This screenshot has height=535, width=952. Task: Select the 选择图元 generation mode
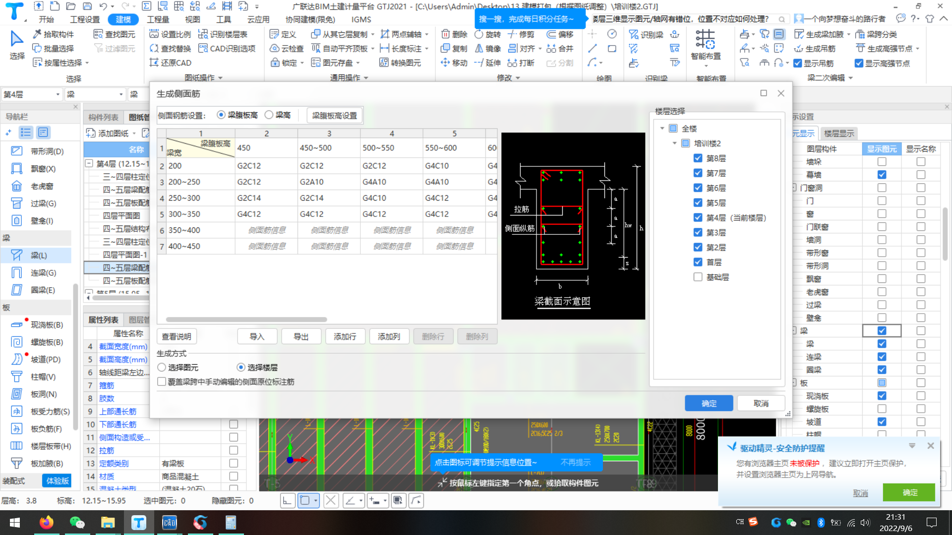point(162,368)
